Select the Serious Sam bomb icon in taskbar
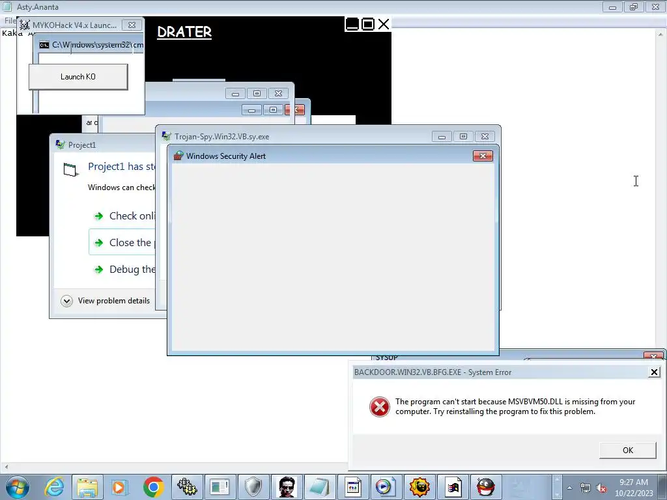This screenshot has width=667, height=500. coord(419,487)
